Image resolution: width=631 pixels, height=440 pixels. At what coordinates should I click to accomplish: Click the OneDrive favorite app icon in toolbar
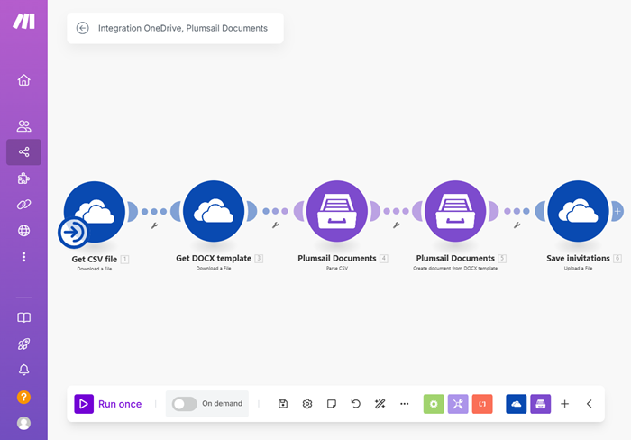(516, 404)
